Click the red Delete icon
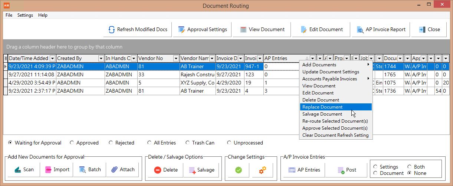453x186 pixels. (157, 170)
